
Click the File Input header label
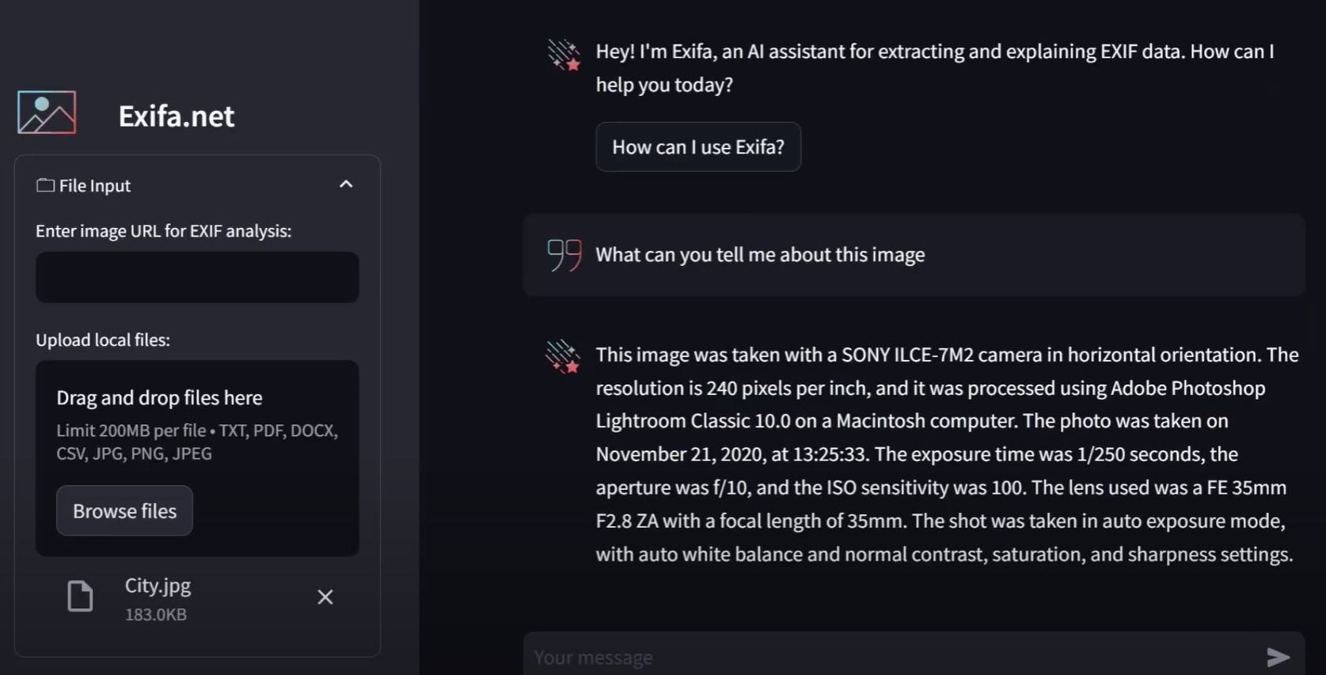(x=95, y=185)
